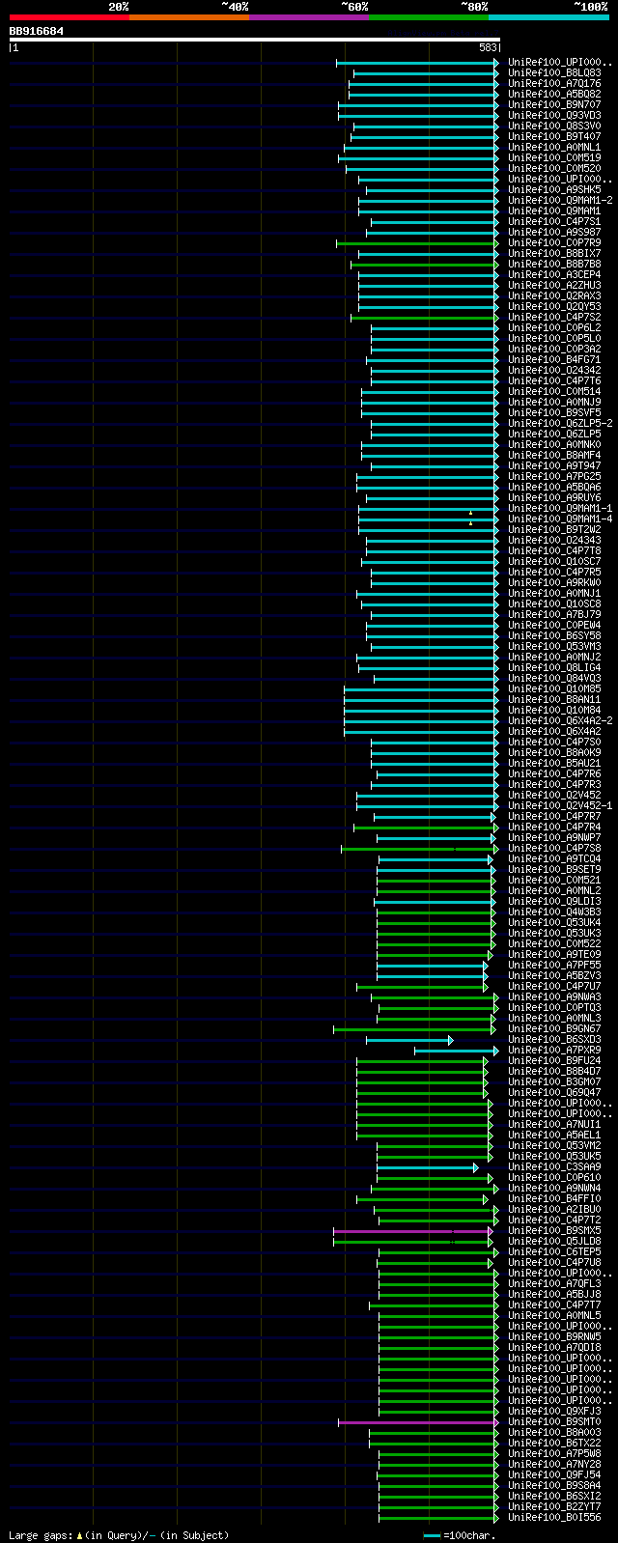Select the hit label UniRef100_B8B7B8
This screenshot has height=1543, width=618.
coord(554,264)
